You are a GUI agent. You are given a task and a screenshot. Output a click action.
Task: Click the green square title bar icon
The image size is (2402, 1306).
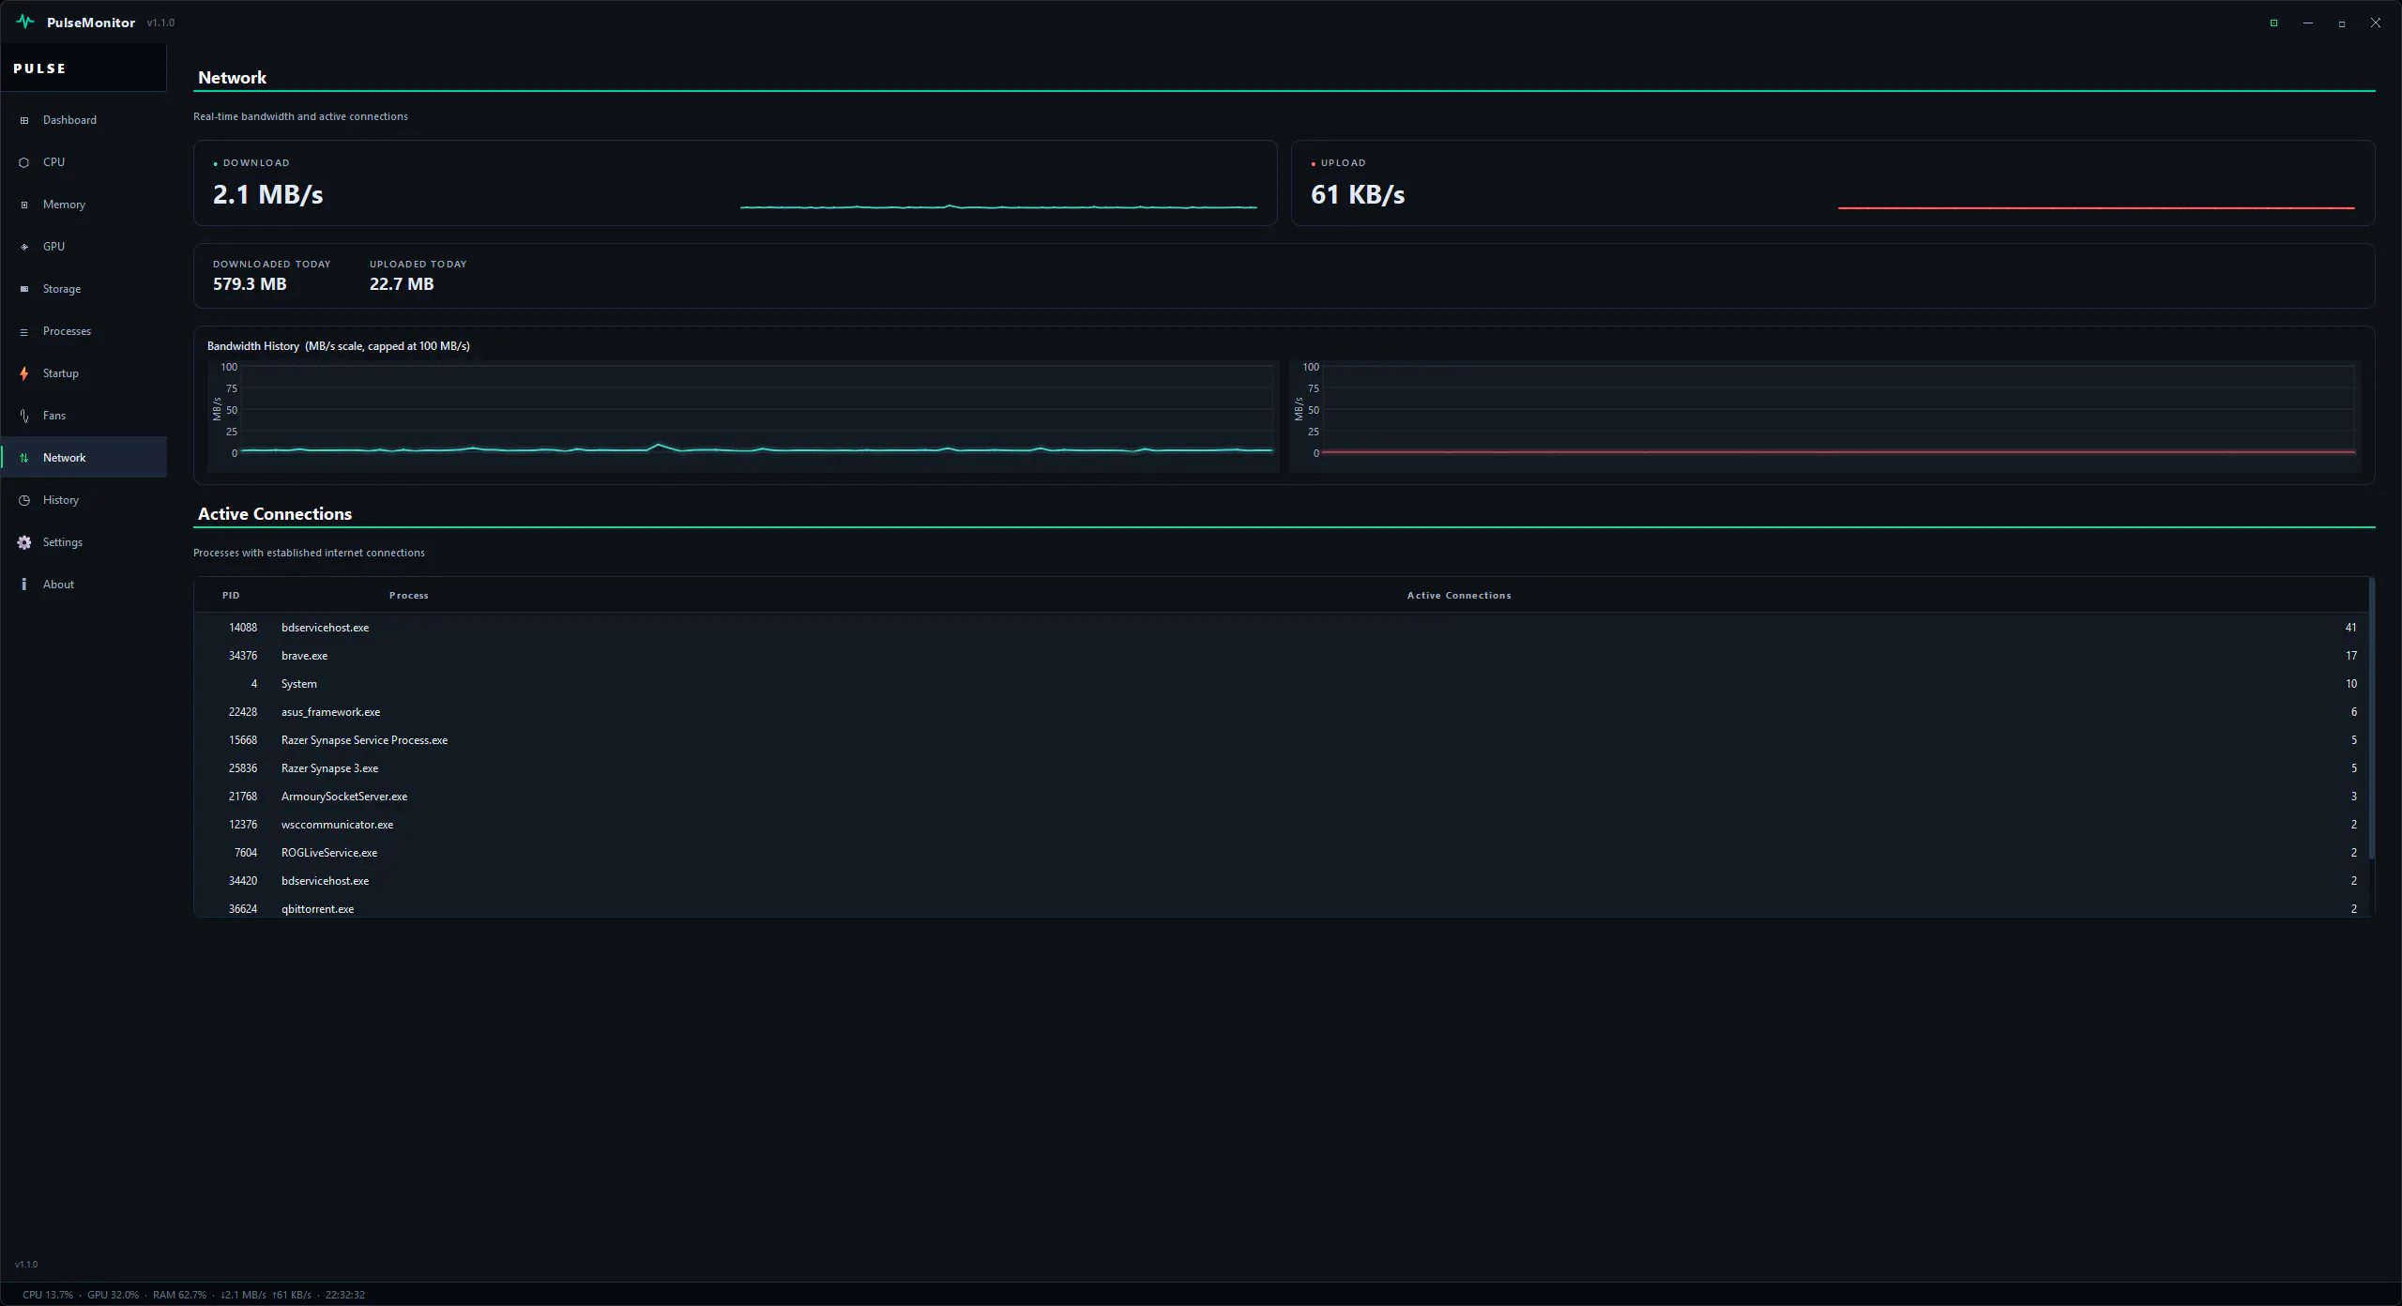pos(2273,23)
